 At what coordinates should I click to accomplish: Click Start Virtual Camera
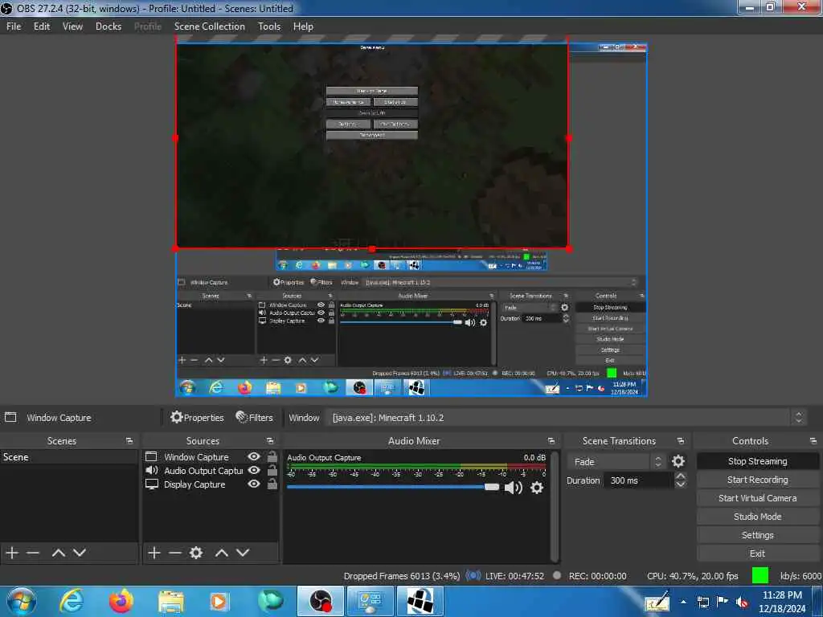pos(757,498)
